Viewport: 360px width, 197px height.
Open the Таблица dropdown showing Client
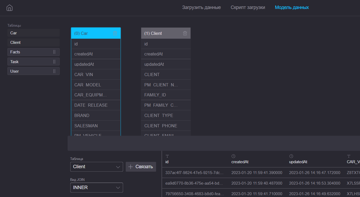tap(97, 167)
